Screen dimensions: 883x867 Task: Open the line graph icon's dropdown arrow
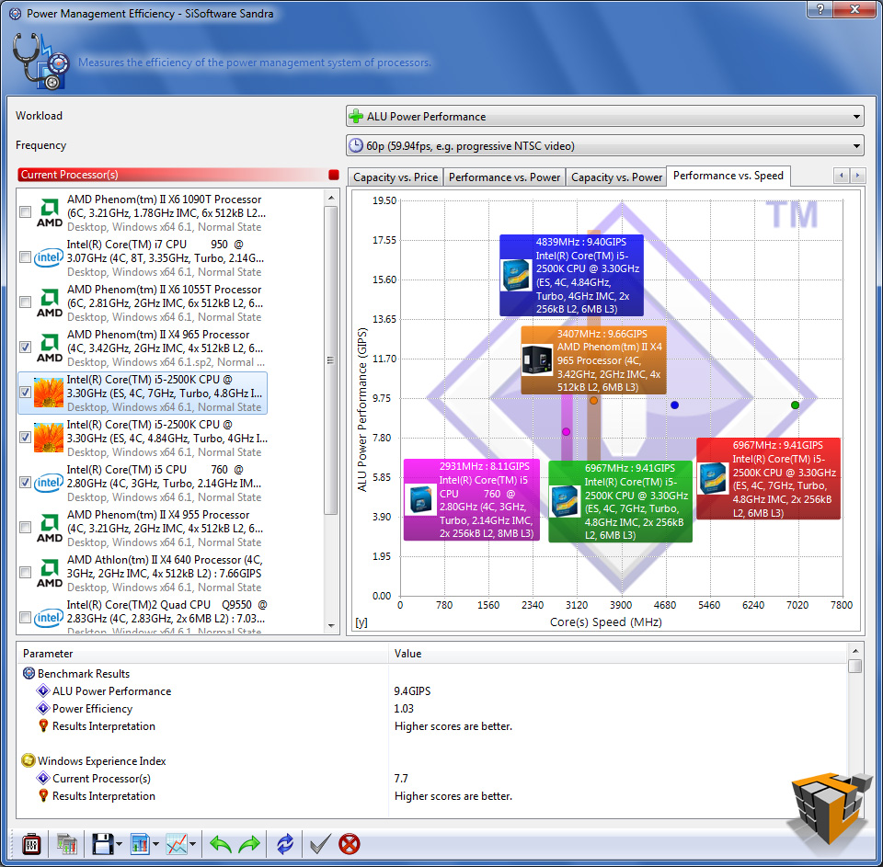(192, 844)
